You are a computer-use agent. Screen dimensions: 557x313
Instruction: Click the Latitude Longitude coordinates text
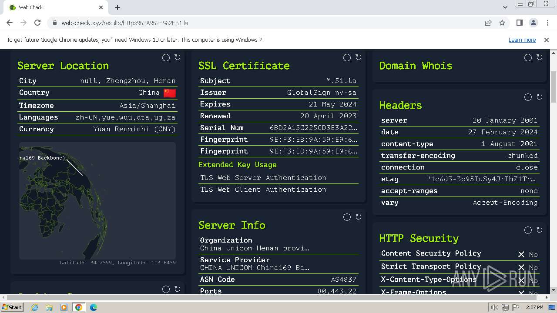tap(118, 263)
